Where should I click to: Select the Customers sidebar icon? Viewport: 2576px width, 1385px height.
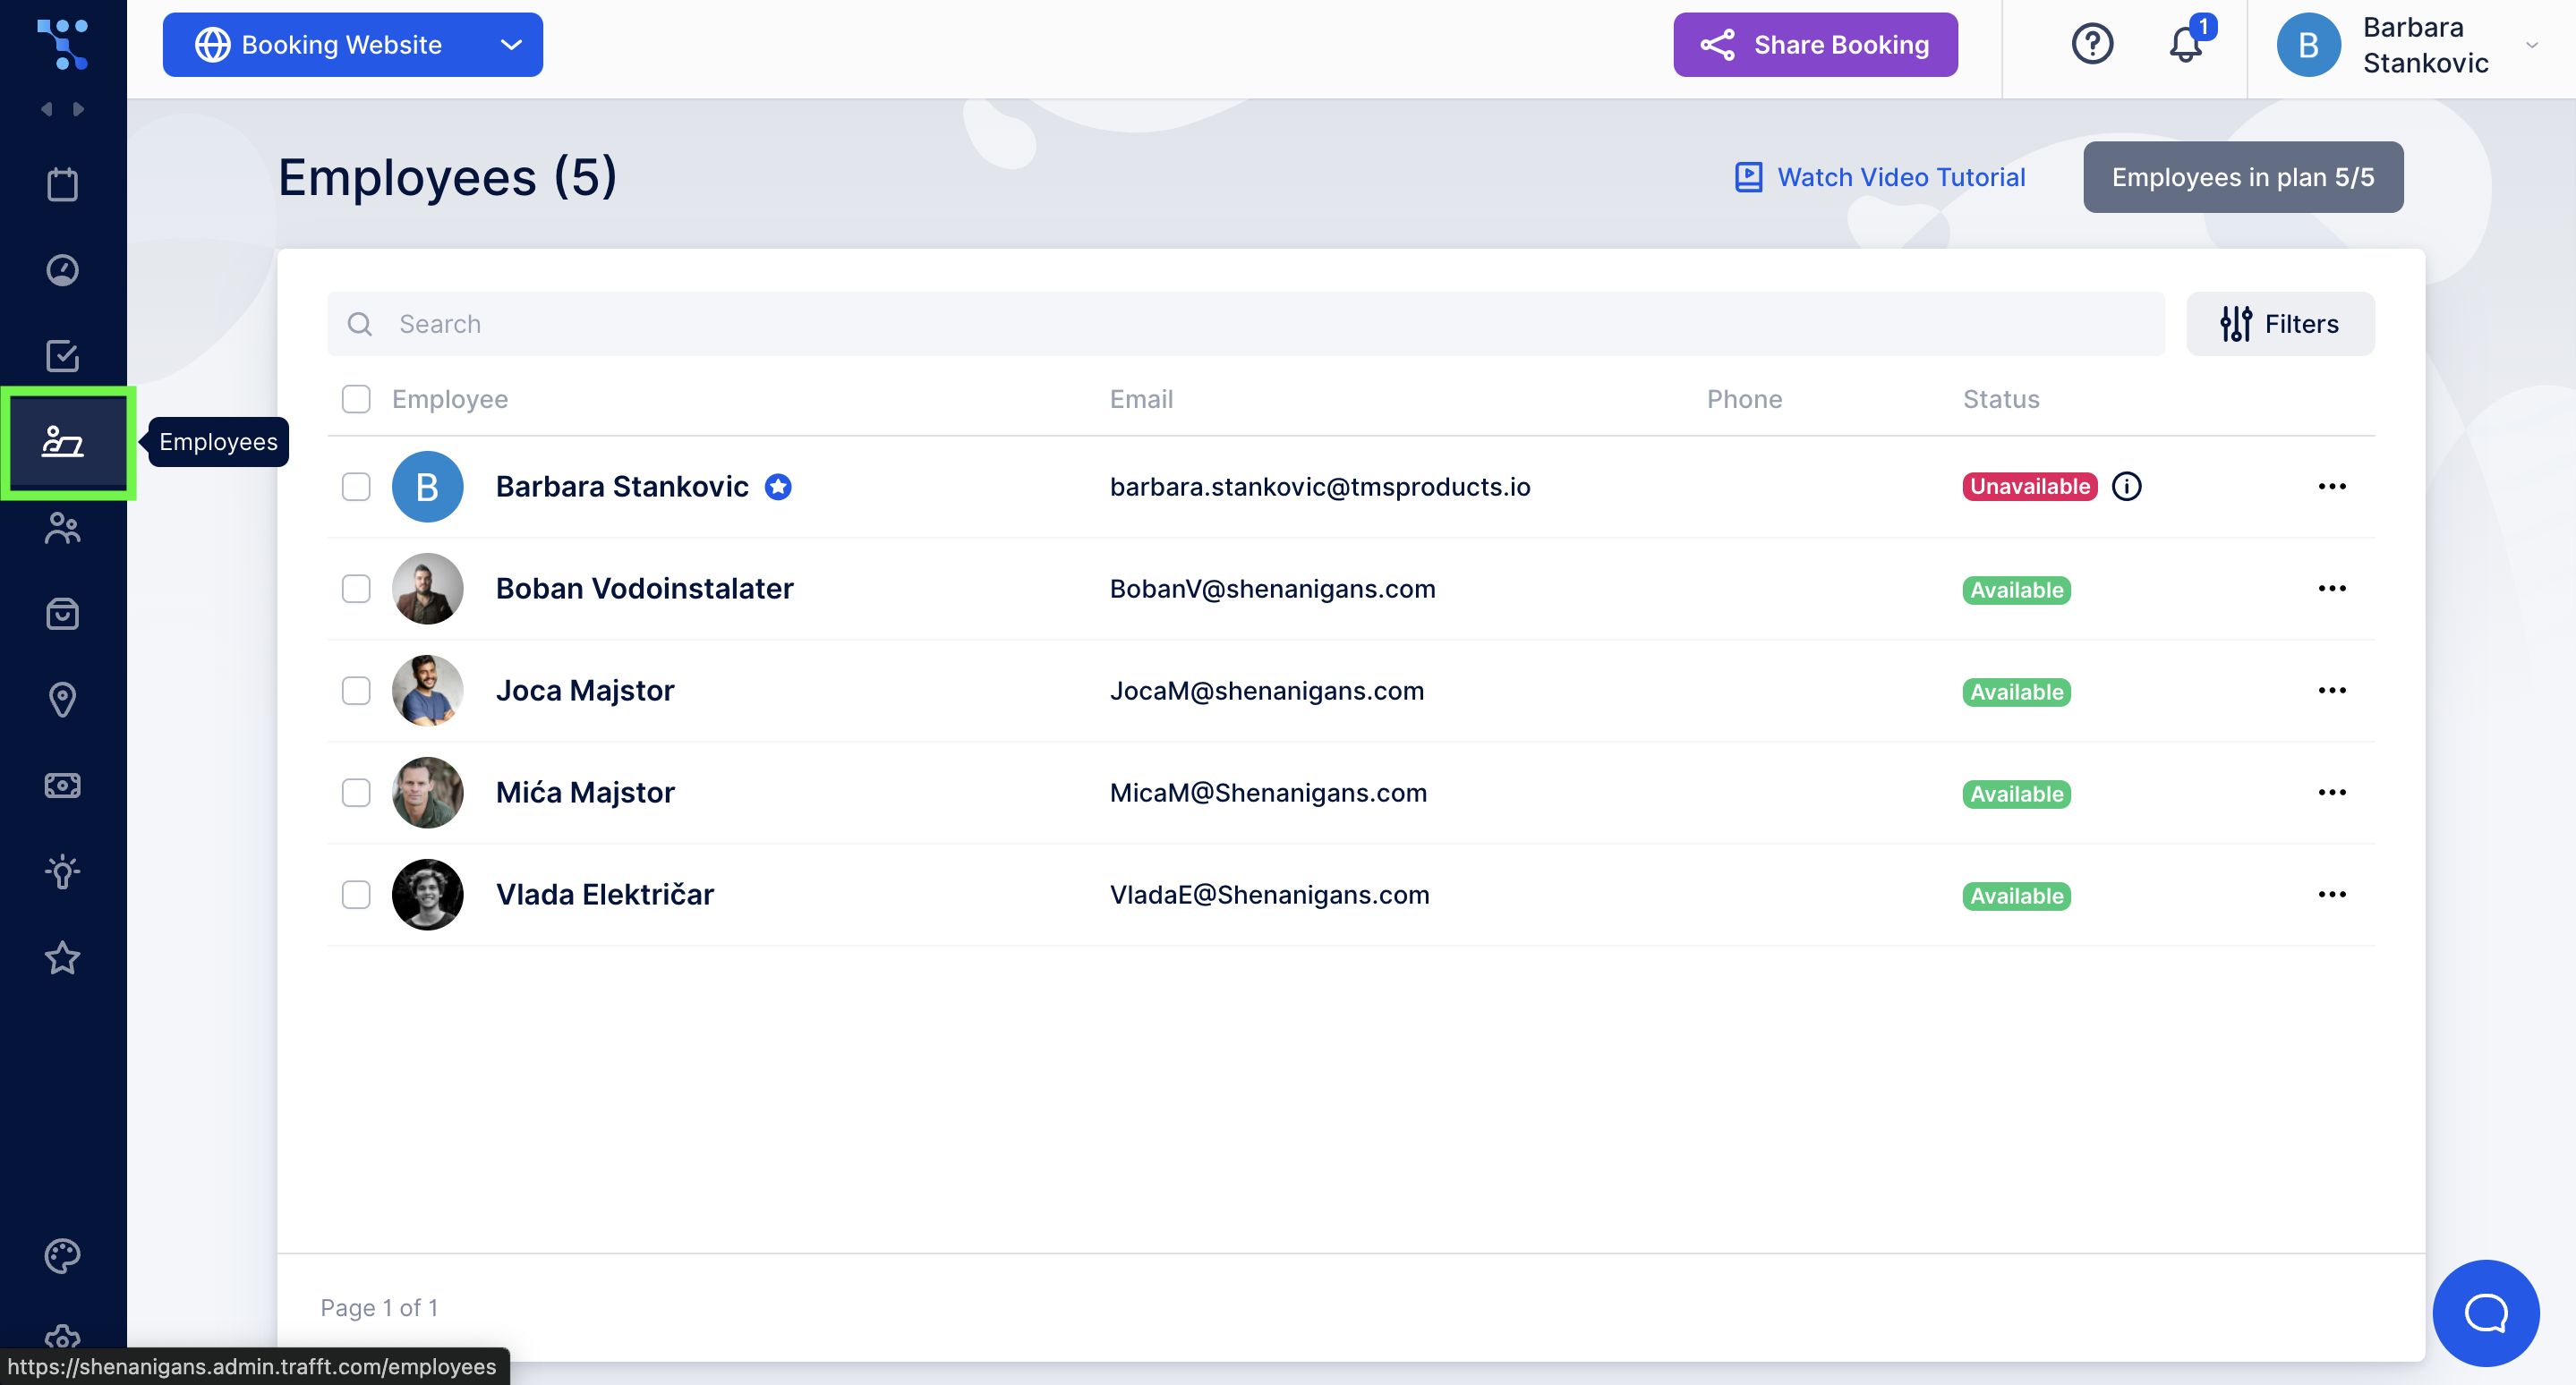click(x=64, y=527)
